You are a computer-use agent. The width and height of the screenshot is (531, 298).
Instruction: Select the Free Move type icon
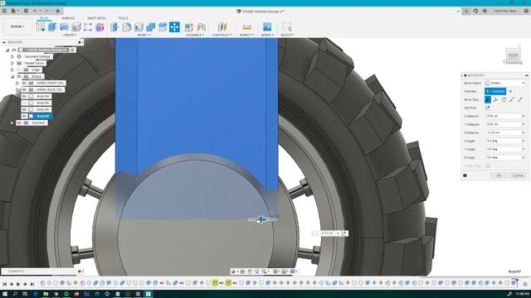tap(488, 99)
